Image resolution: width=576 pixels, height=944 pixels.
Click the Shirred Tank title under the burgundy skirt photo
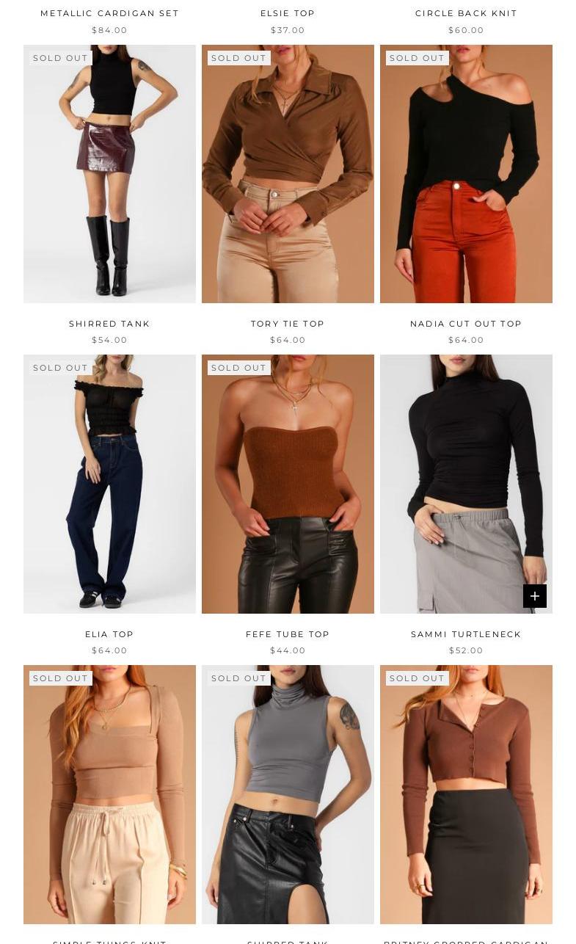tap(109, 324)
